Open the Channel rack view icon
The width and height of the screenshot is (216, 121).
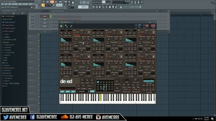coord(97,7)
